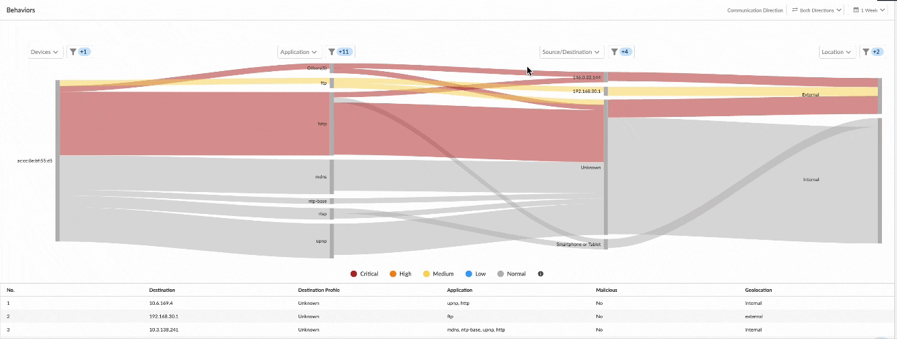Expand the Application dropdown

299,52
